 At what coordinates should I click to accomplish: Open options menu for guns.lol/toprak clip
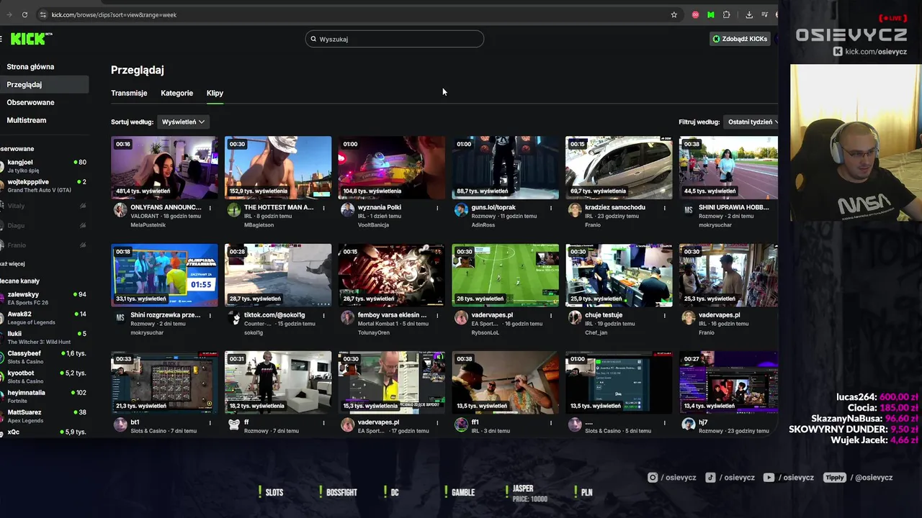pos(551,208)
